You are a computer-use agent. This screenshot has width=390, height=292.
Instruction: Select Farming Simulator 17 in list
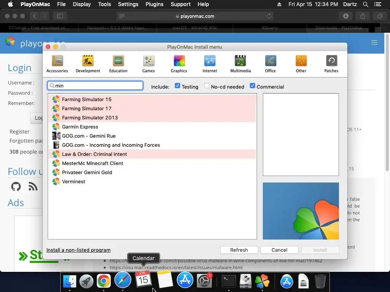[152, 108]
